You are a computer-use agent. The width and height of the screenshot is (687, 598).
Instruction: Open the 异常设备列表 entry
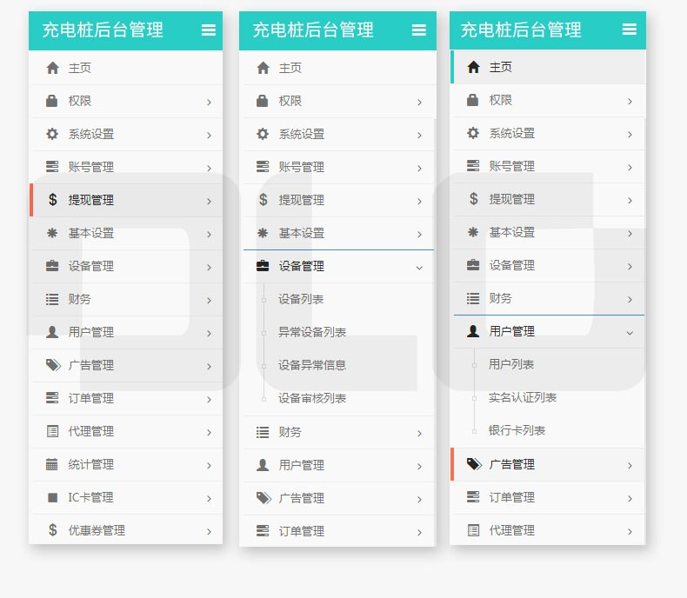point(312,332)
